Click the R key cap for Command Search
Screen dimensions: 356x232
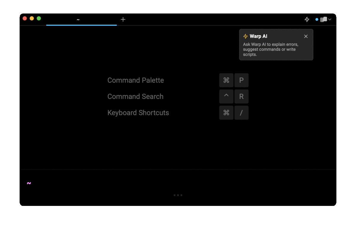tap(241, 96)
